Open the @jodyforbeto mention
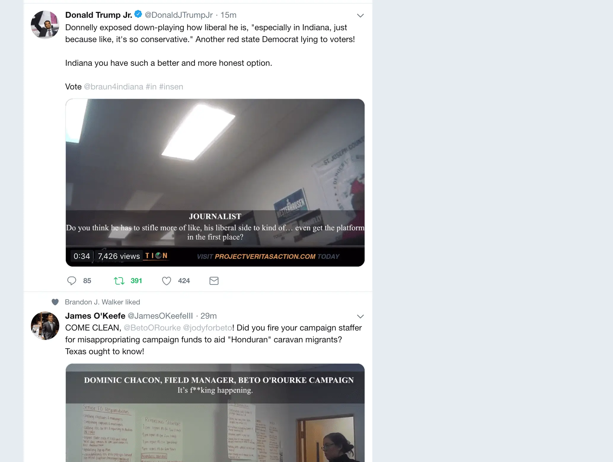613x462 pixels. (x=207, y=328)
